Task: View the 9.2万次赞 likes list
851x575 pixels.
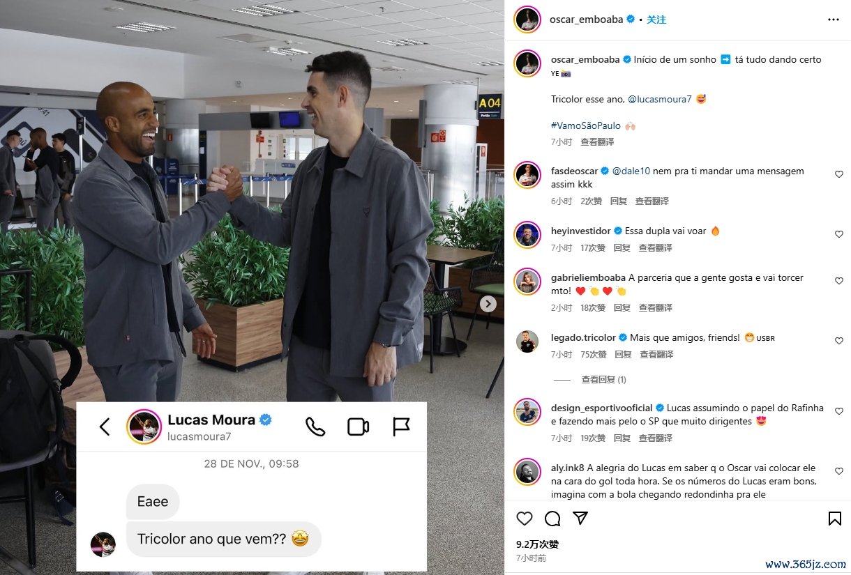Action: 537,544
